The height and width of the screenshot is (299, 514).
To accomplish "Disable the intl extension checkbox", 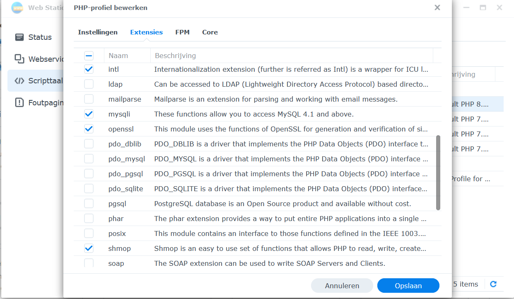I will coord(89,69).
